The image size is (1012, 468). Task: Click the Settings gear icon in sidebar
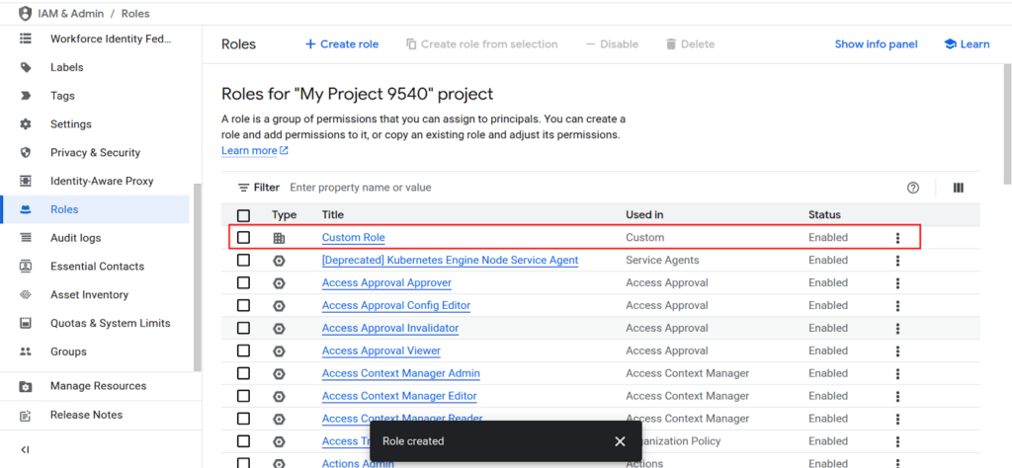click(26, 123)
